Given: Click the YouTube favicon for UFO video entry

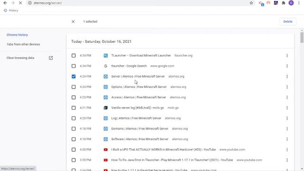Looking at the screenshot, I should click(x=105, y=150).
